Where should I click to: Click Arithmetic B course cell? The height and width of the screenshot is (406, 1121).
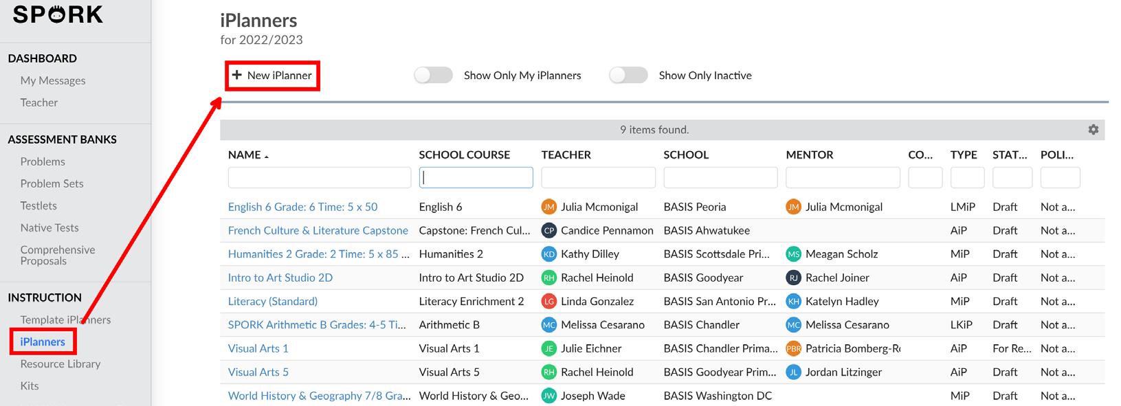[449, 325]
